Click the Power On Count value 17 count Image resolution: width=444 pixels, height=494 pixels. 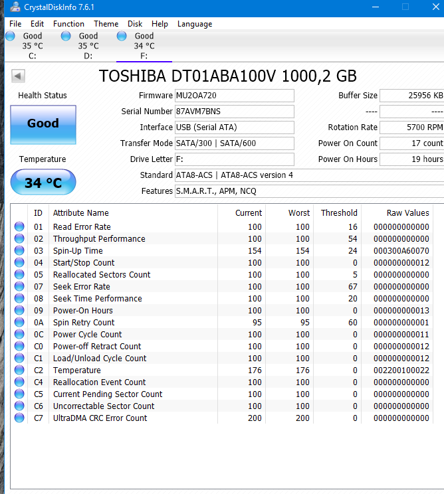[x=412, y=143]
